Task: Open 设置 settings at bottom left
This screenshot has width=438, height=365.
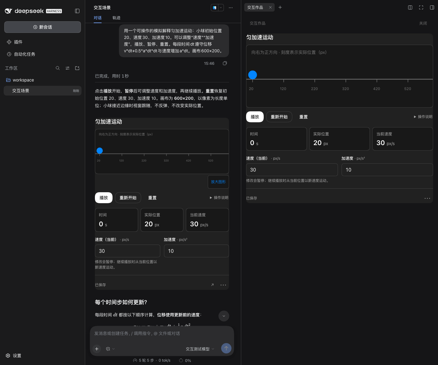Action: tap(14, 356)
